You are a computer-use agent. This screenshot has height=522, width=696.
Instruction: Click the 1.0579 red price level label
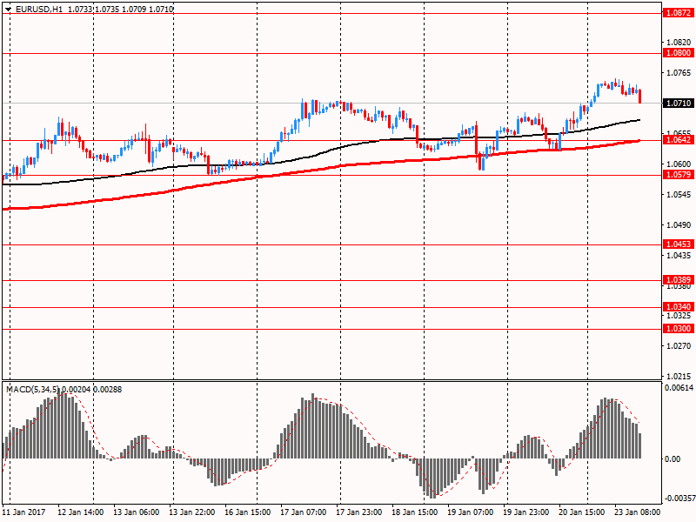[x=677, y=175]
